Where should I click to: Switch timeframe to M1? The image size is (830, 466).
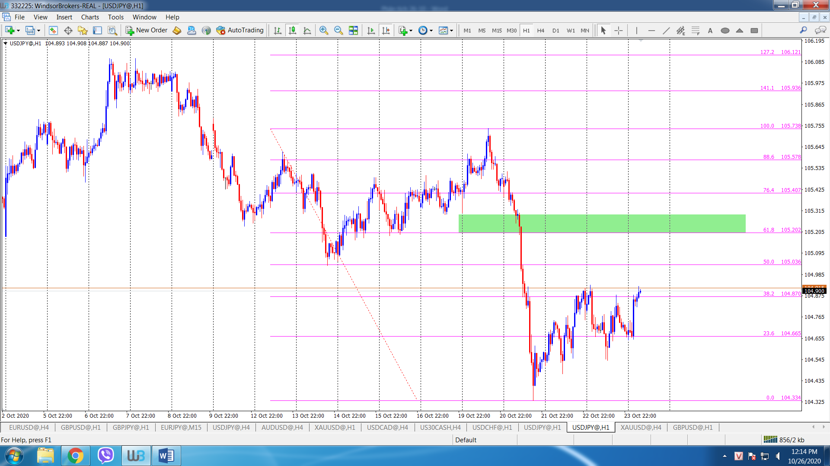click(x=467, y=31)
